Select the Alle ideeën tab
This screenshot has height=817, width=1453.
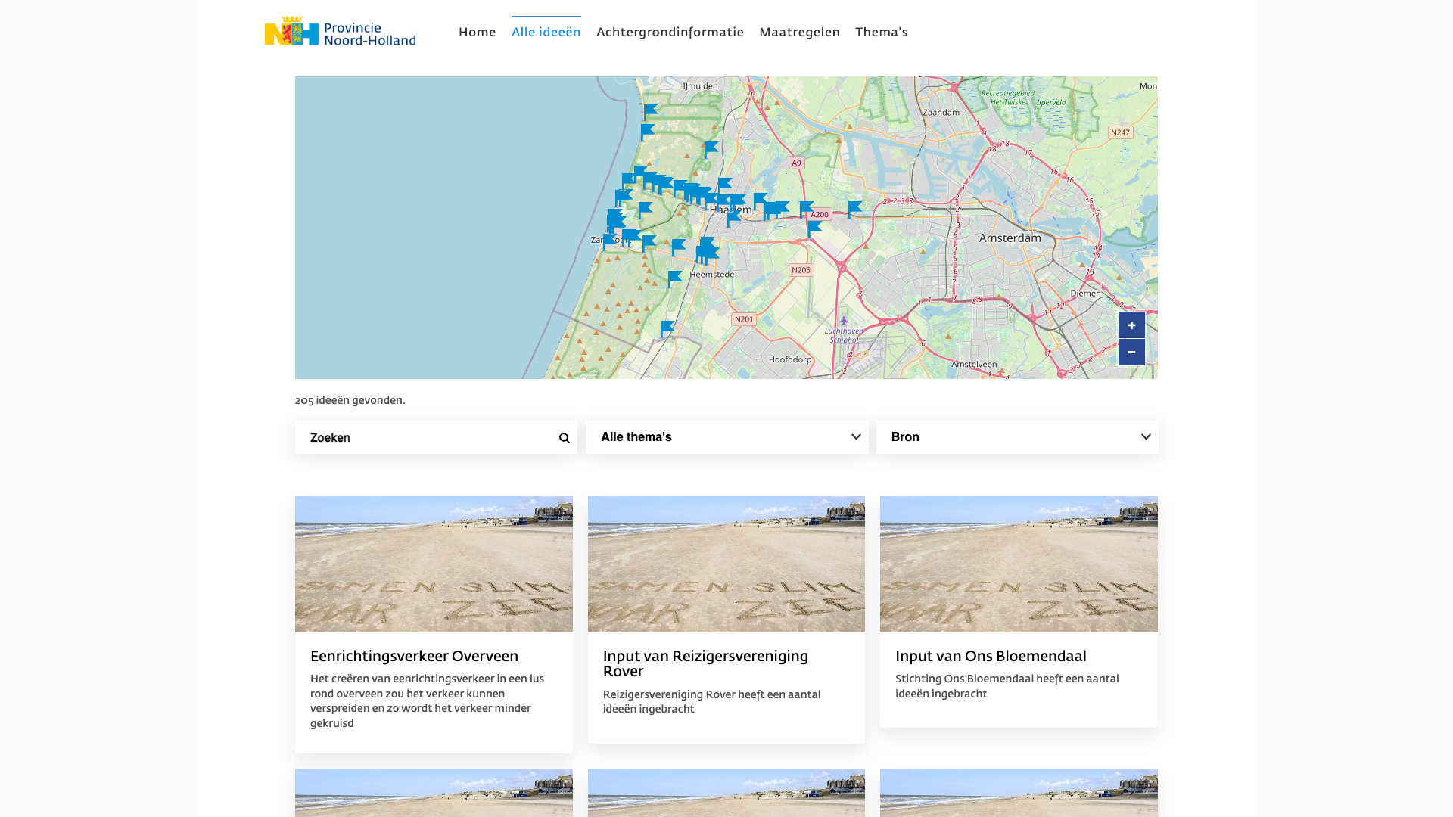[x=546, y=32]
